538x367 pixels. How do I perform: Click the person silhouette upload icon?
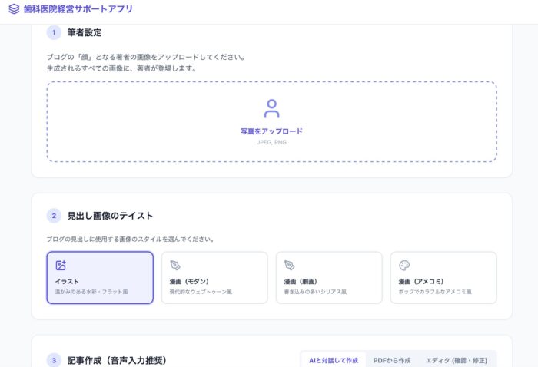pos(271,108)
